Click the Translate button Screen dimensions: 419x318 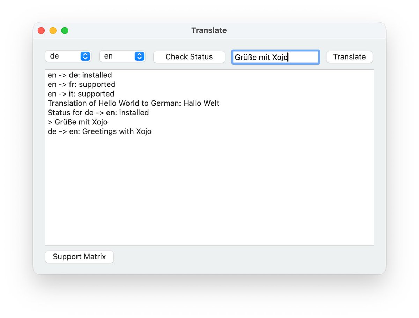[x=349, y=57]
